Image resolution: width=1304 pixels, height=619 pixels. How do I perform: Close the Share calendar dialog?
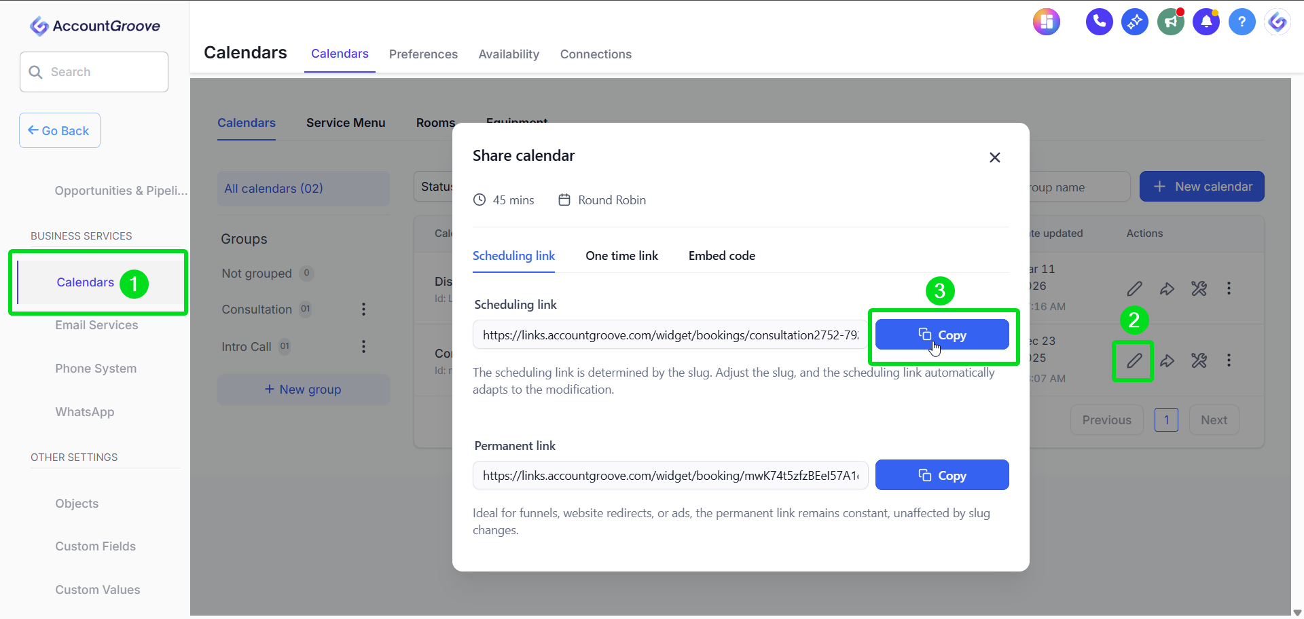tap(995, 157)
